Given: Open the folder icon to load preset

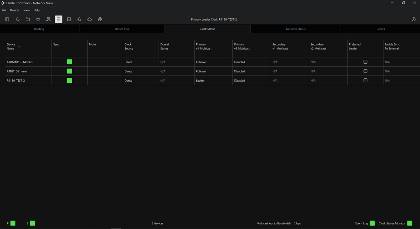Looking at the screenshot, I should point(28,19).
